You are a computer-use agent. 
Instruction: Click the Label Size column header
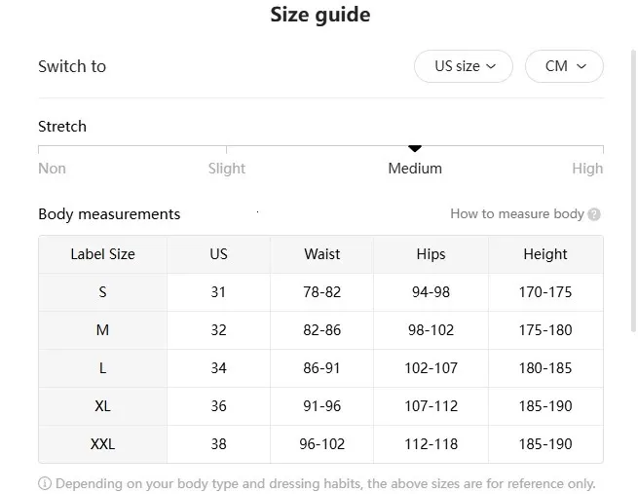coord(102,254)
